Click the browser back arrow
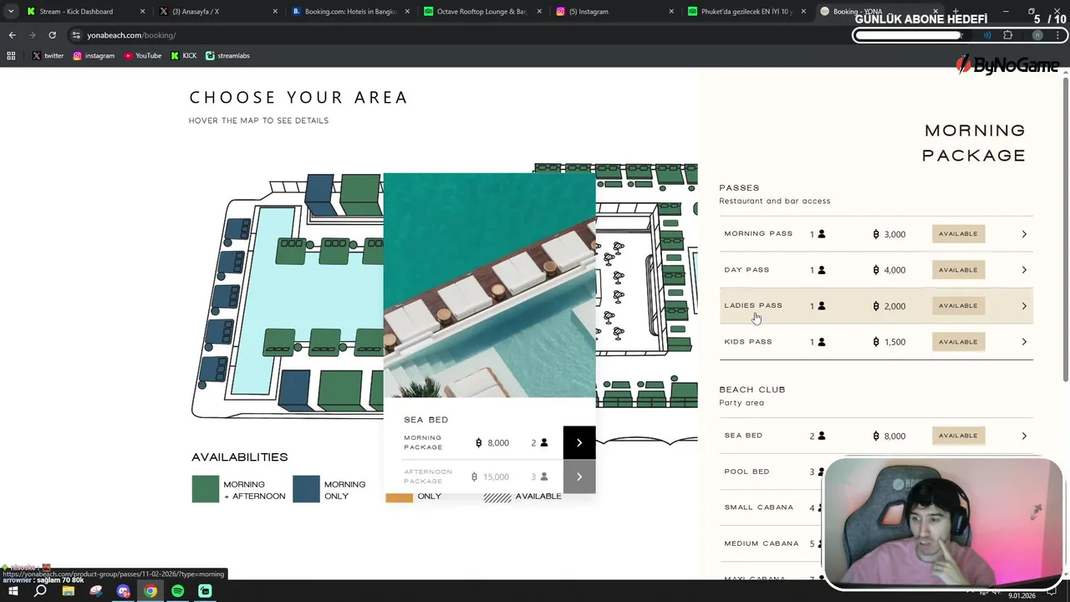The width and height of the screenshot is (1070, 602). [x=12, y=35]
